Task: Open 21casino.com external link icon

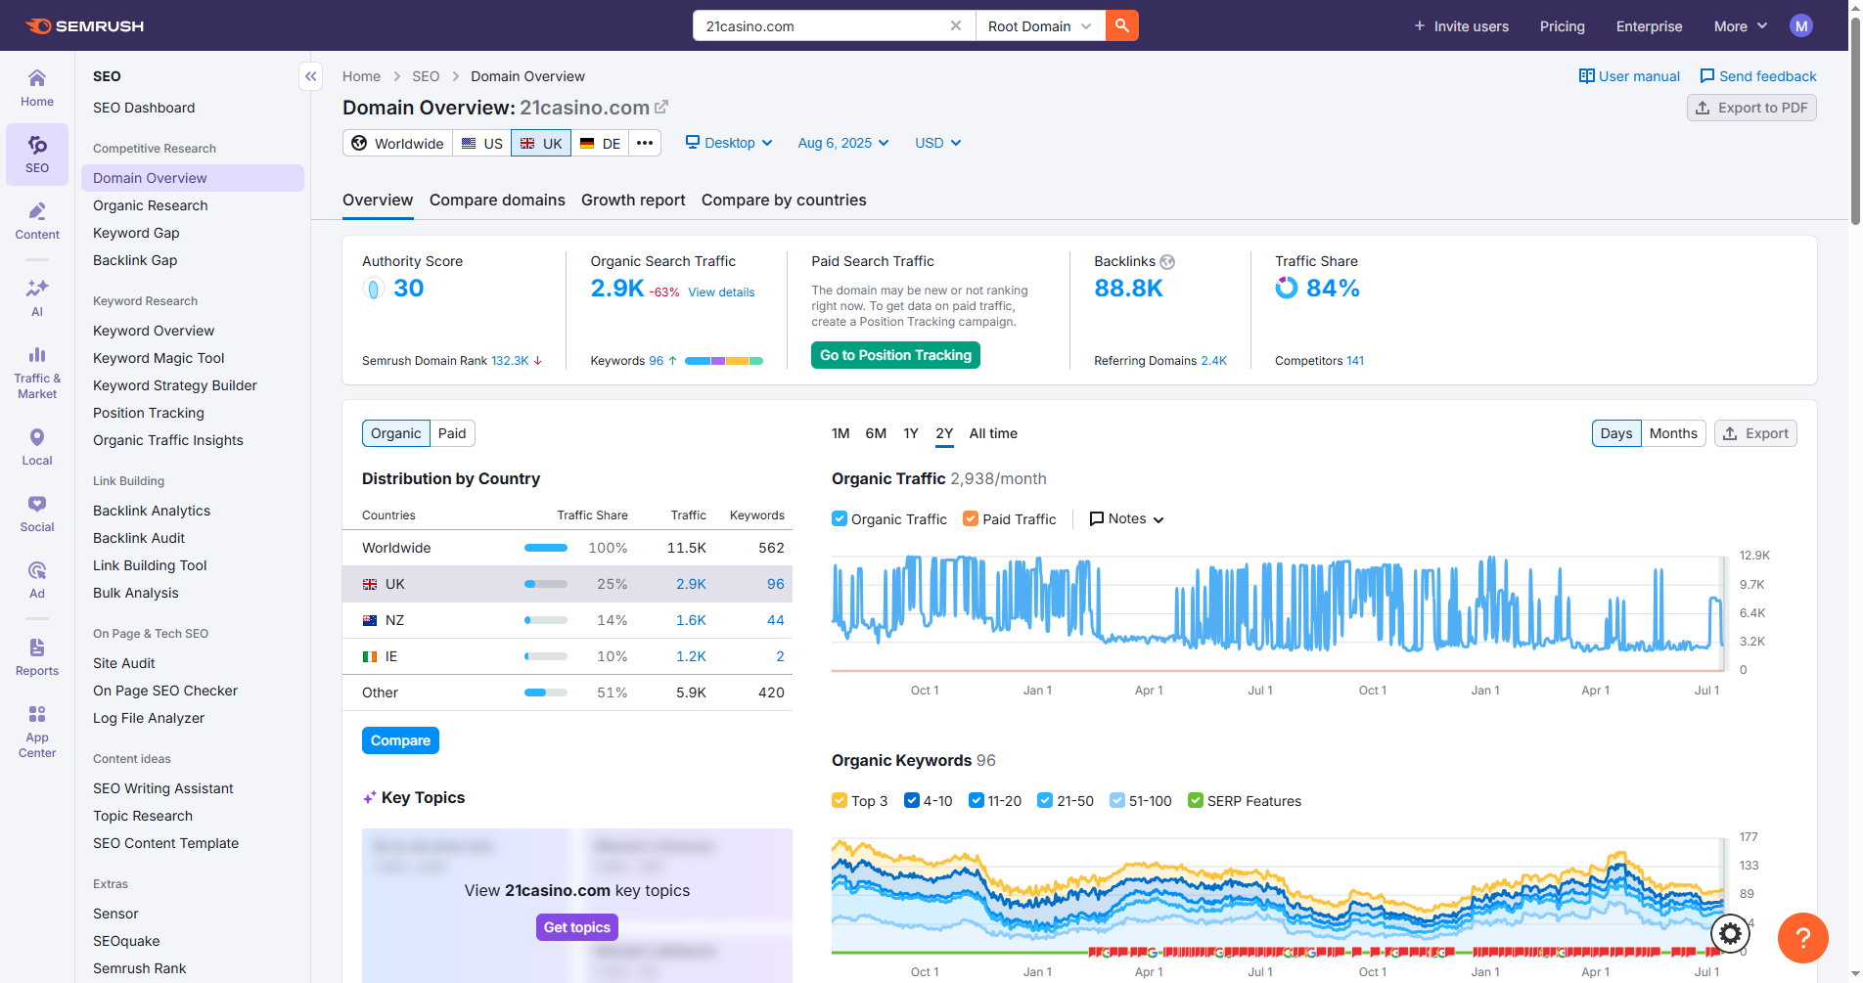Action: (661, 107)
